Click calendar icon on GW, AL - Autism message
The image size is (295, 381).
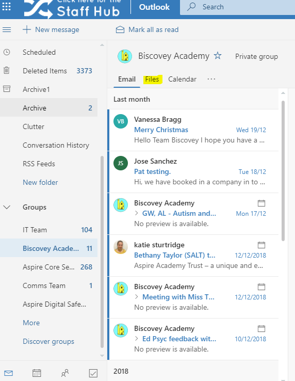(261, 203)
